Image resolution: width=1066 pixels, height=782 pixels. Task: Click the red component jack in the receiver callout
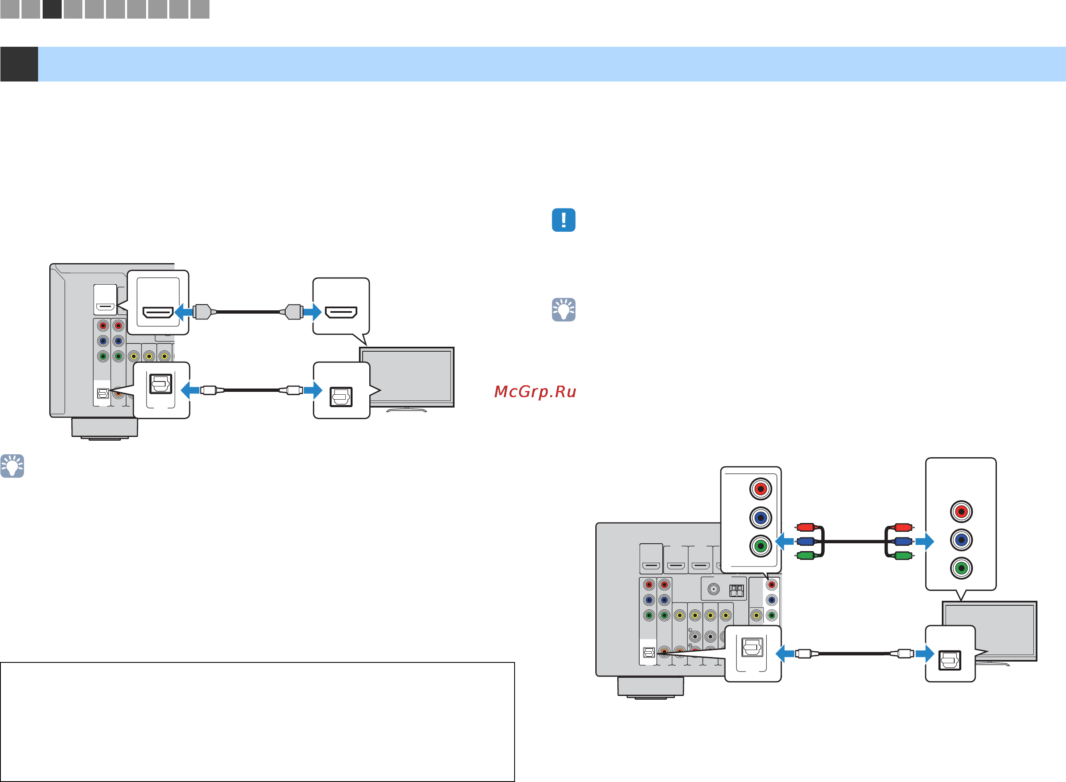click(x=760, y=489)
